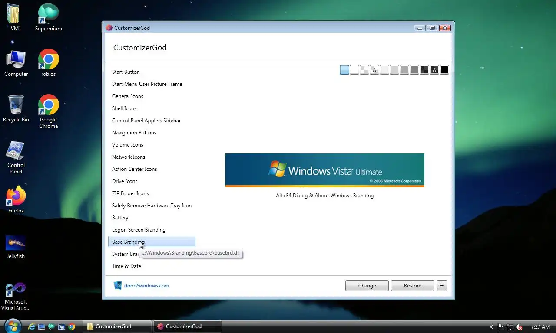
Task: Choose the solid black background swatch
Action: (444, 70)
